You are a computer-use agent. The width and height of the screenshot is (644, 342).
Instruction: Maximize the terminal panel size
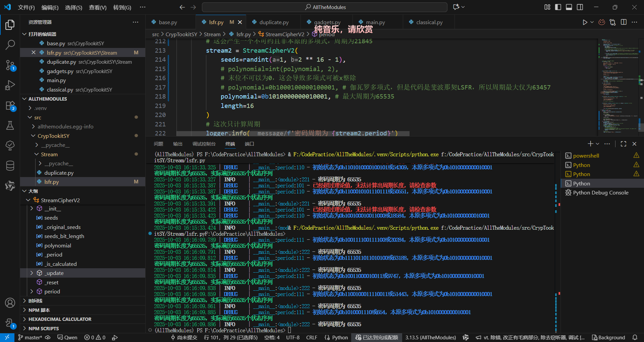624,144
